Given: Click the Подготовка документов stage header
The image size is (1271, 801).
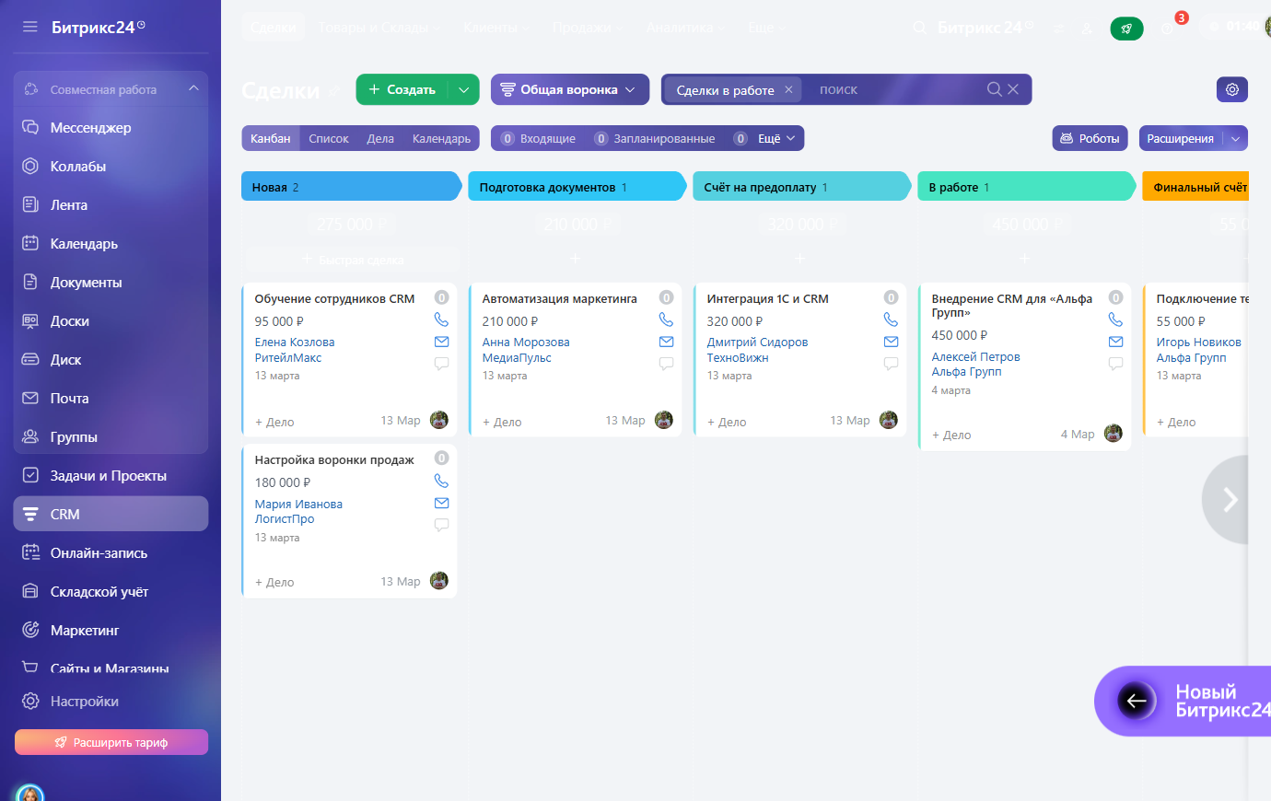Looking at the screenshot, I should pos(577,187).
